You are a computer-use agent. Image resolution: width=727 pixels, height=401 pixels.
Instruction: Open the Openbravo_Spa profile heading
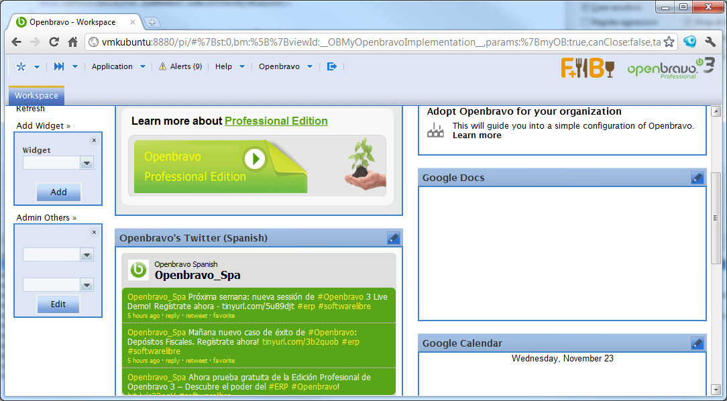click(198, 275)
